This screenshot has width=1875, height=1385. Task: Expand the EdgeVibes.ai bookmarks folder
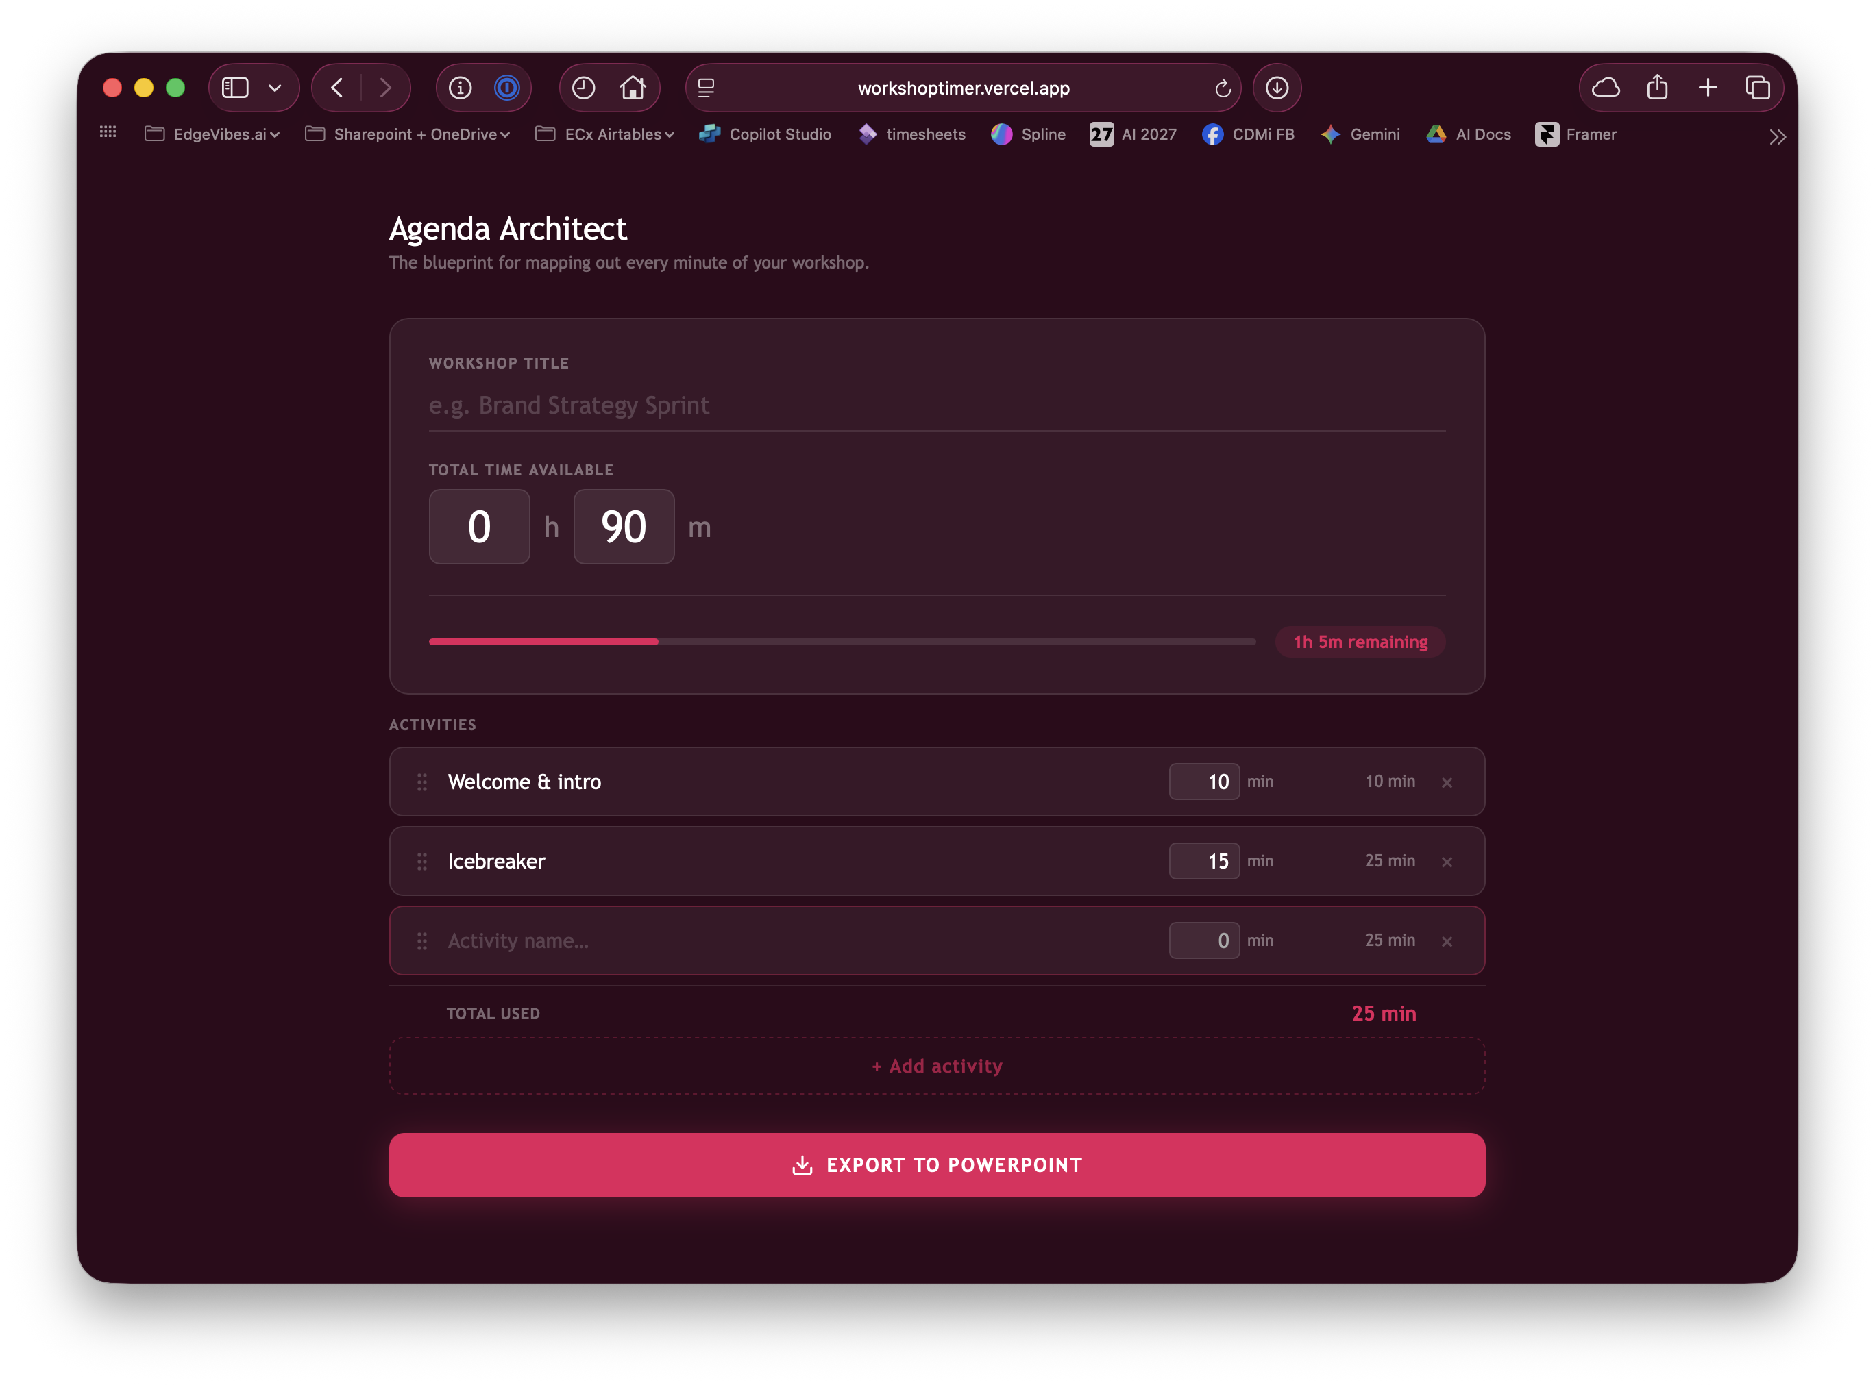click(x=212, y=134)
